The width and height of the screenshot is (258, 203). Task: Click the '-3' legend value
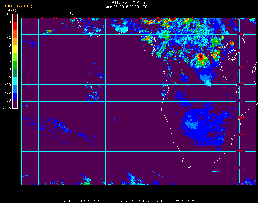9,45
